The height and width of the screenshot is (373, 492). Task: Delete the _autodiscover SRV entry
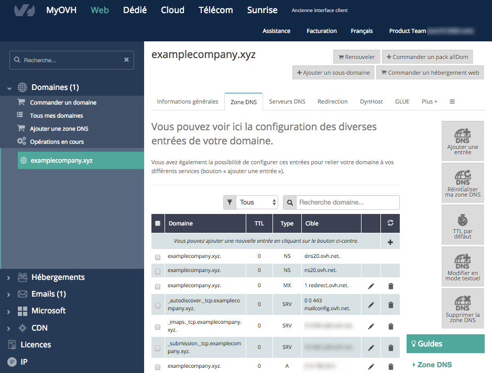point(391,304)
